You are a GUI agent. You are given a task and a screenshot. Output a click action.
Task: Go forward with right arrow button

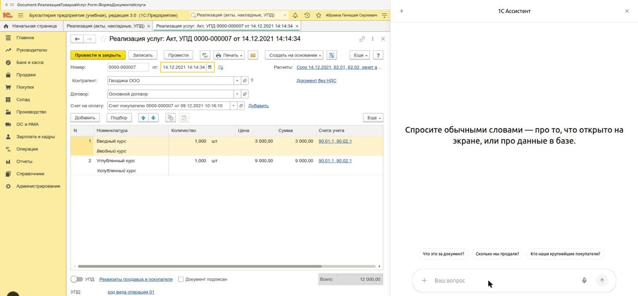pos(90,39)
